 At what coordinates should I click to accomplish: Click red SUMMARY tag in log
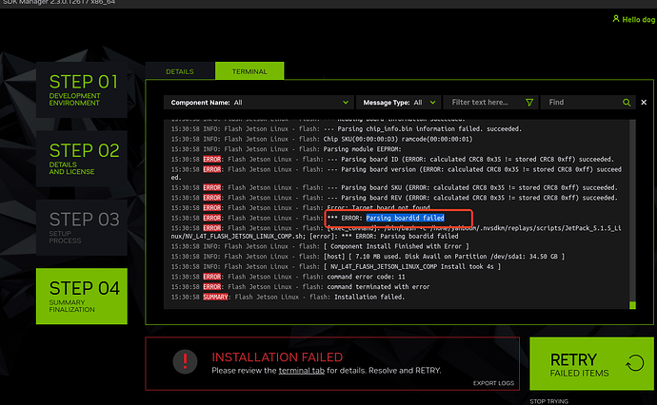point(215,297)
